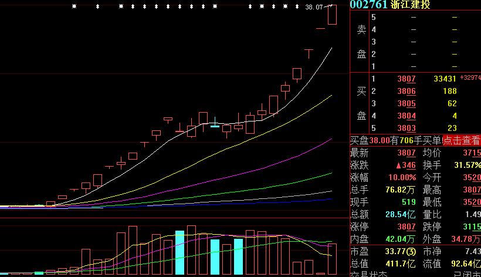481x277 pixels.
Task: Click the first star info marker above chart
Action: (x=74, y=6)
